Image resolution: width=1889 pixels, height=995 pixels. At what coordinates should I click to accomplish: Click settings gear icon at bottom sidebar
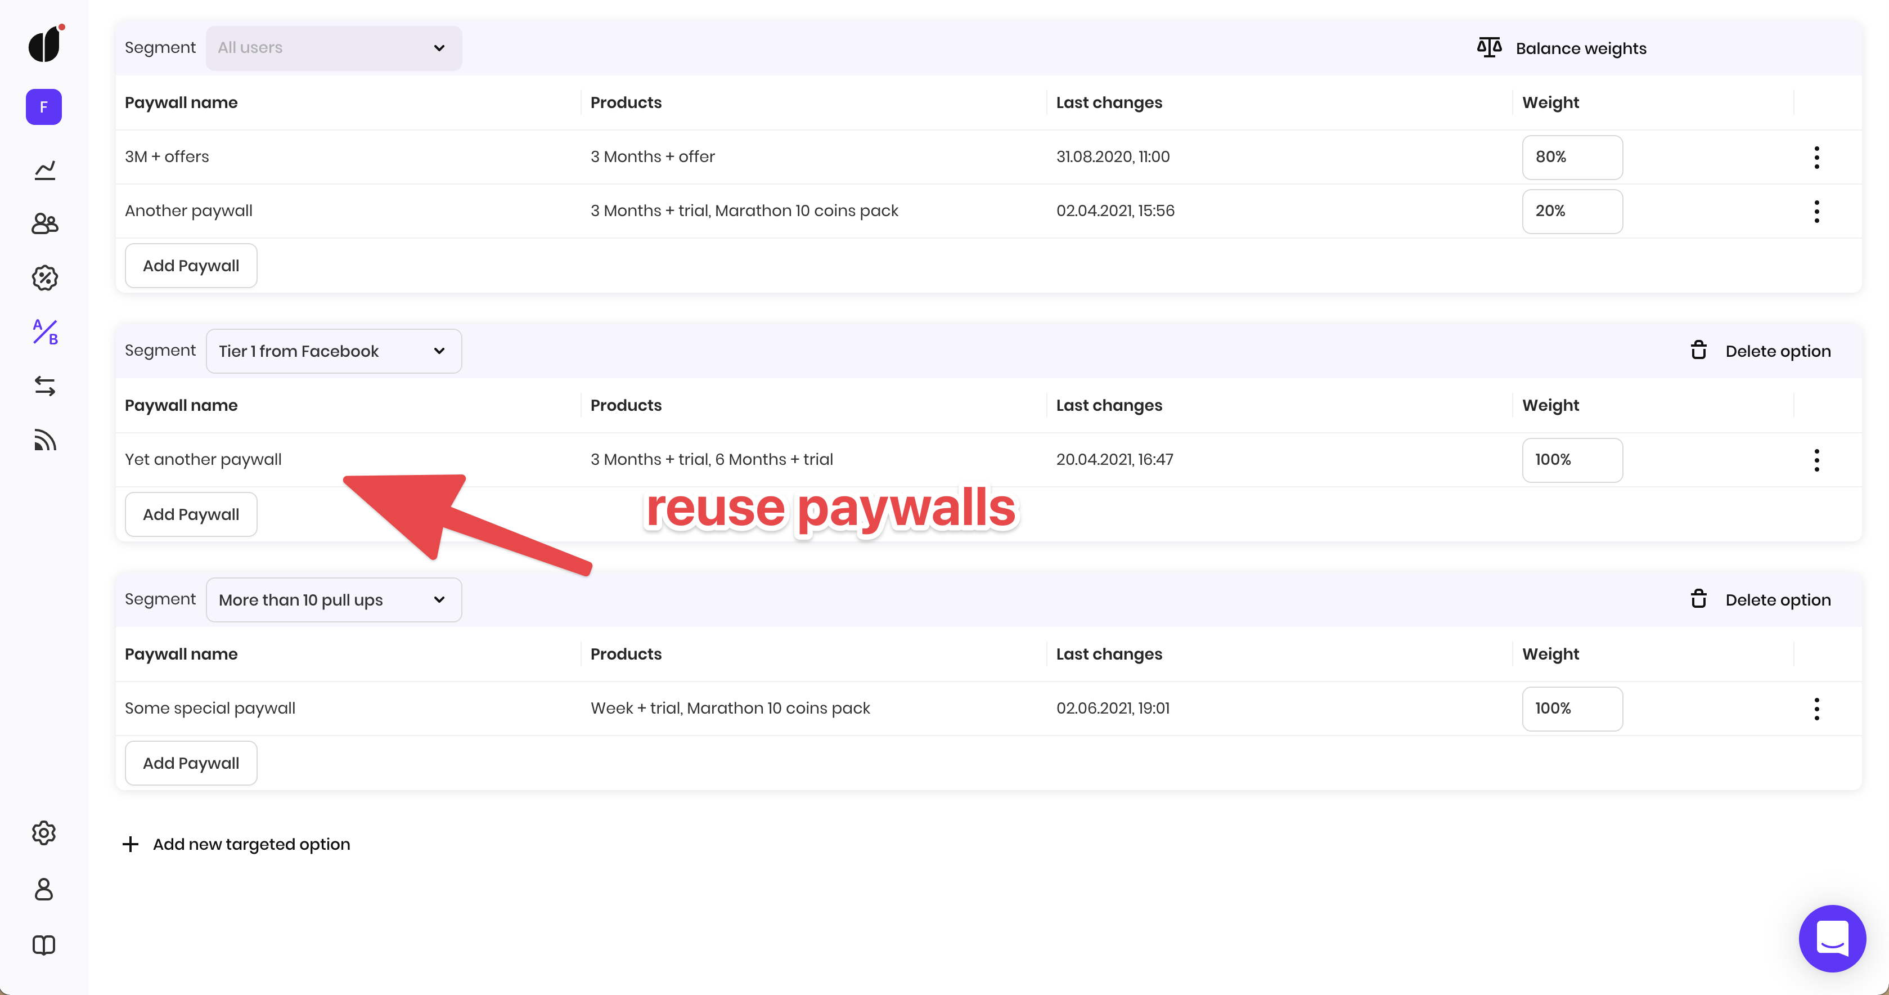pos(43,832)
